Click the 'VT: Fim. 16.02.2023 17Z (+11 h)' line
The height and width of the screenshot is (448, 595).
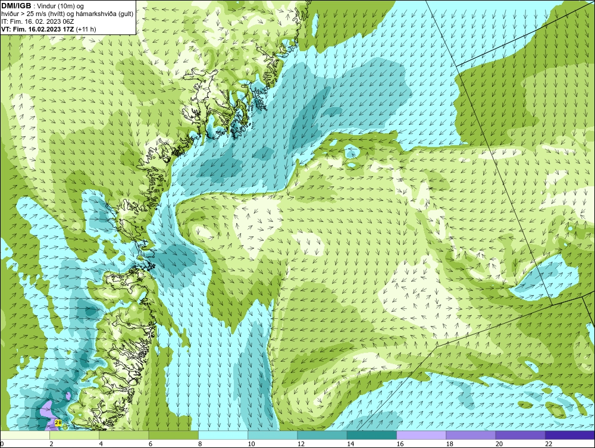point(49,29)
